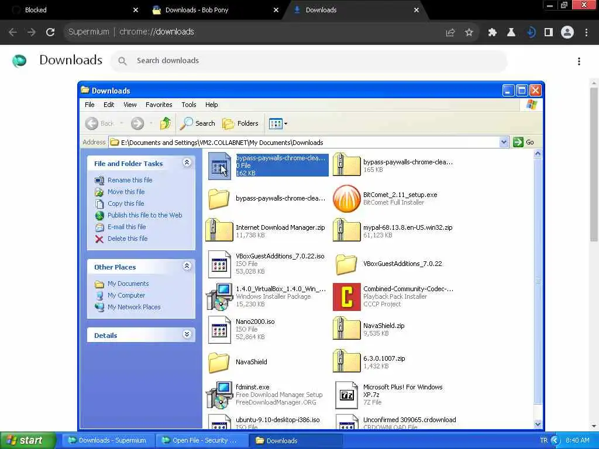Open the Back button history dropdown arrow

122,123
